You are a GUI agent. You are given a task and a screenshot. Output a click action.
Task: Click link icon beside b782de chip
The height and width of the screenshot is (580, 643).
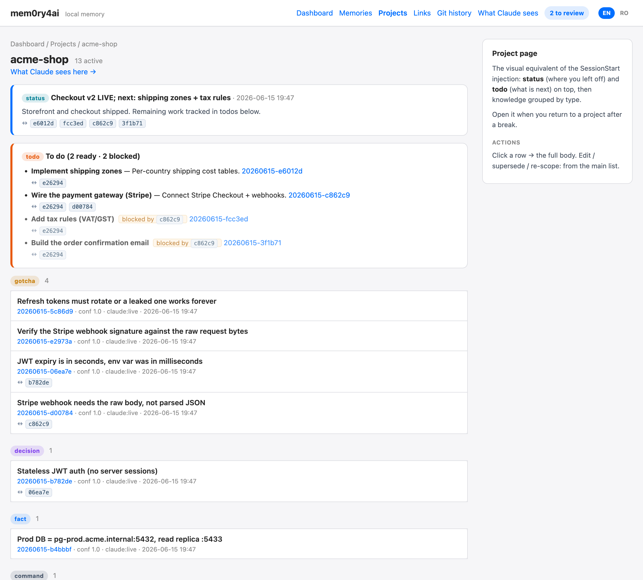click(x=20, y=382)
